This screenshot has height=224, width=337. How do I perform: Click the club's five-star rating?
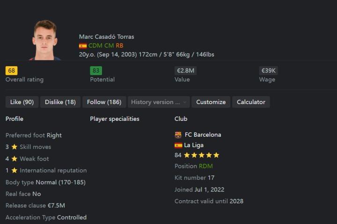click(x=202, y=155)
